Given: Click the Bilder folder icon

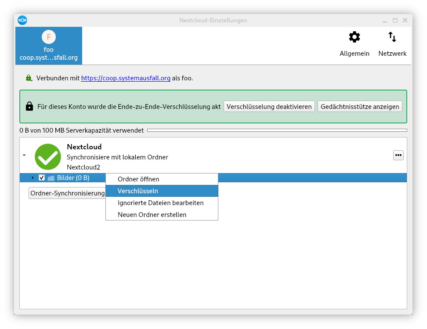Looking at the screenshot, I should point(51,178).
